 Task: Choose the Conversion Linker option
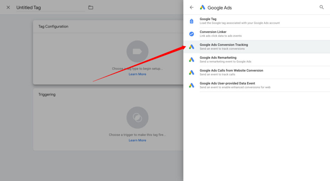pos(213,32)
